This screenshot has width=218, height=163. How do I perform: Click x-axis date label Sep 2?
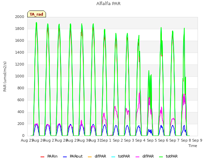(118, 140)
